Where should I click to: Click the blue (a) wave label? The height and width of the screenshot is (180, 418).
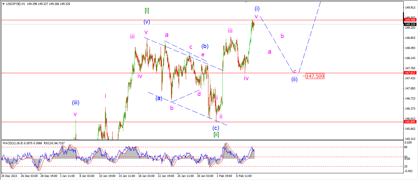(159, 98)
